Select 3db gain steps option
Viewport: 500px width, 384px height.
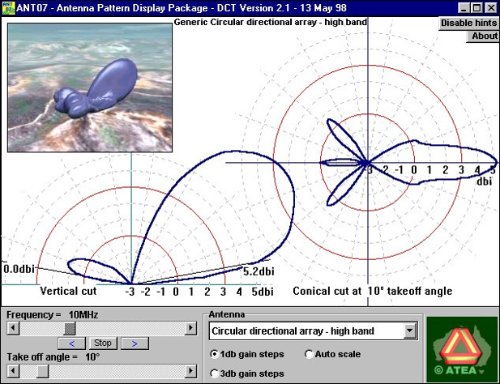(247, 373)
